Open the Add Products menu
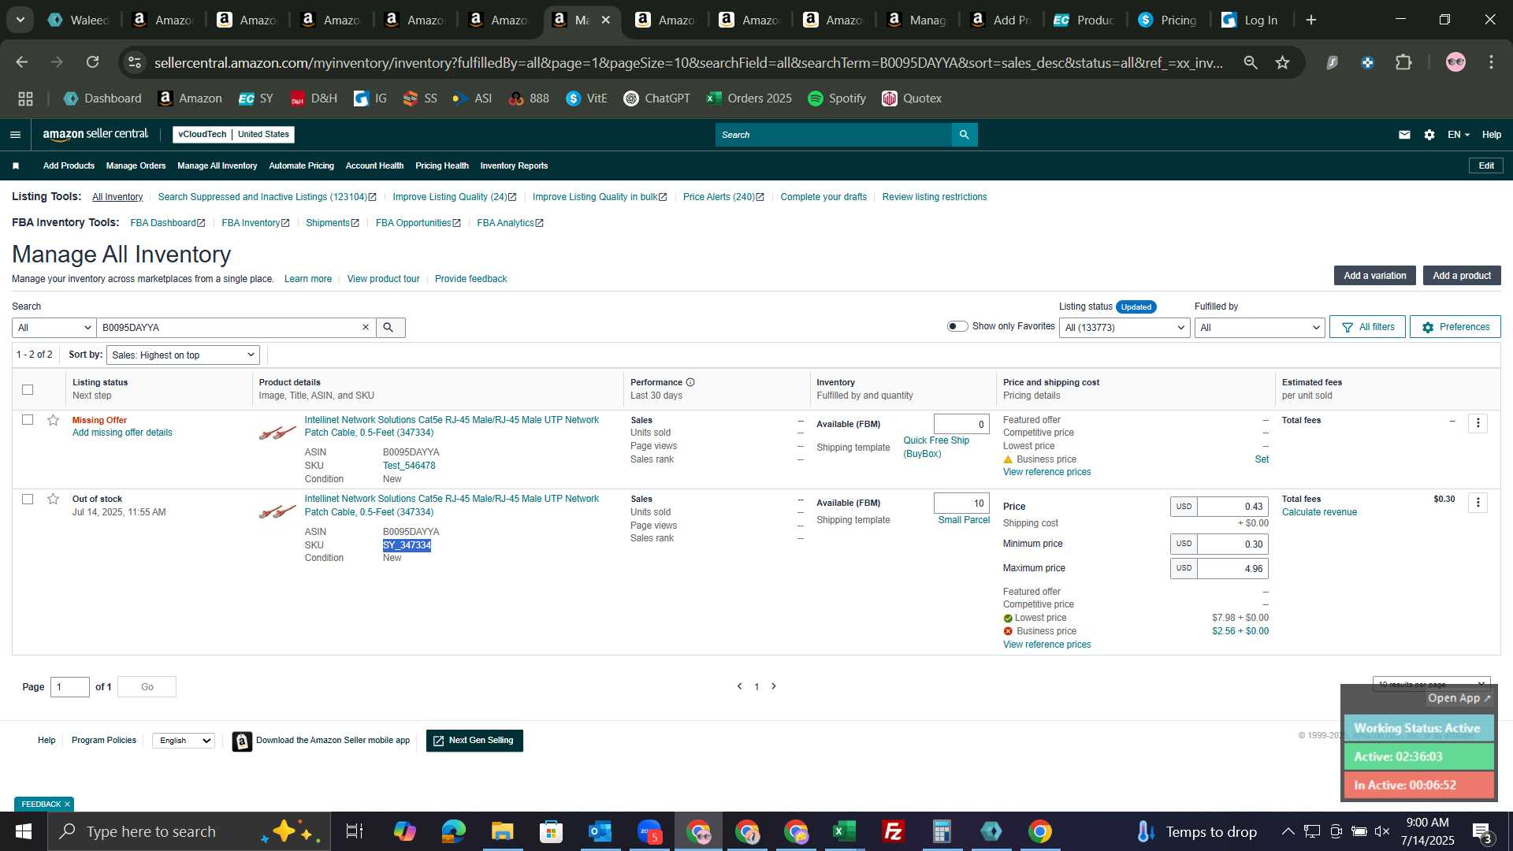Viewport: 1513px width, 851px height. 69,165
